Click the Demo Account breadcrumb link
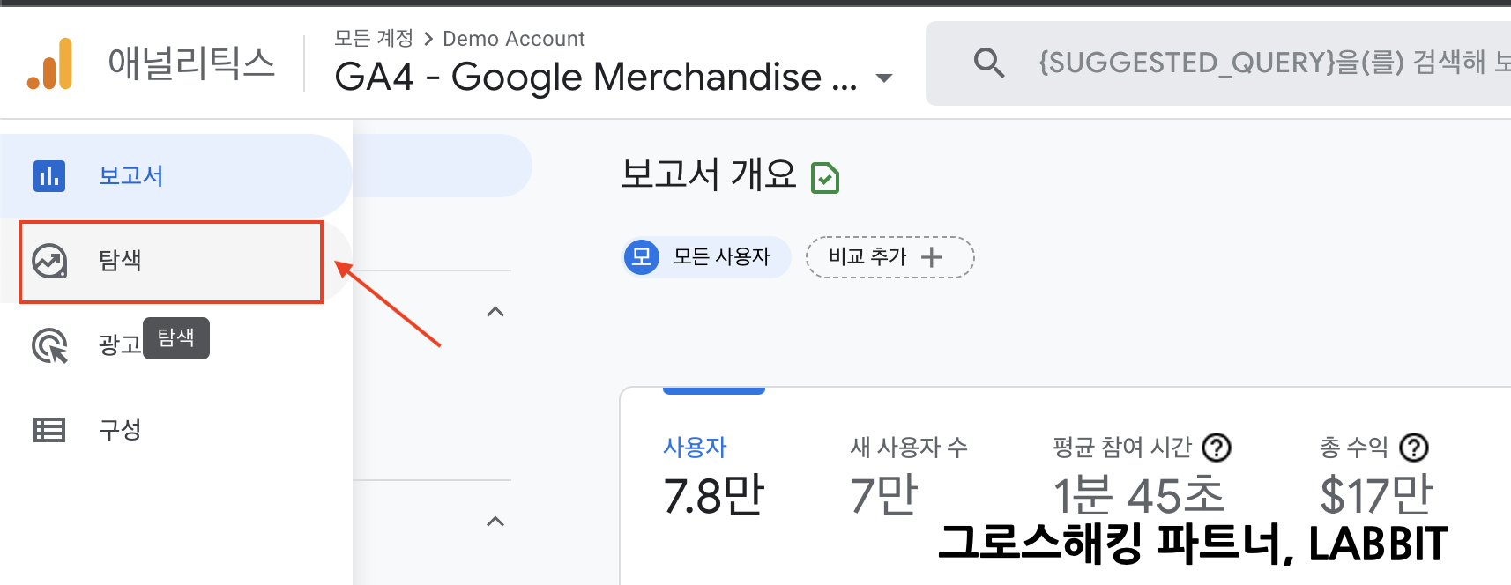The width and height of the screenshot is (1511, 585). click(513, 39)
